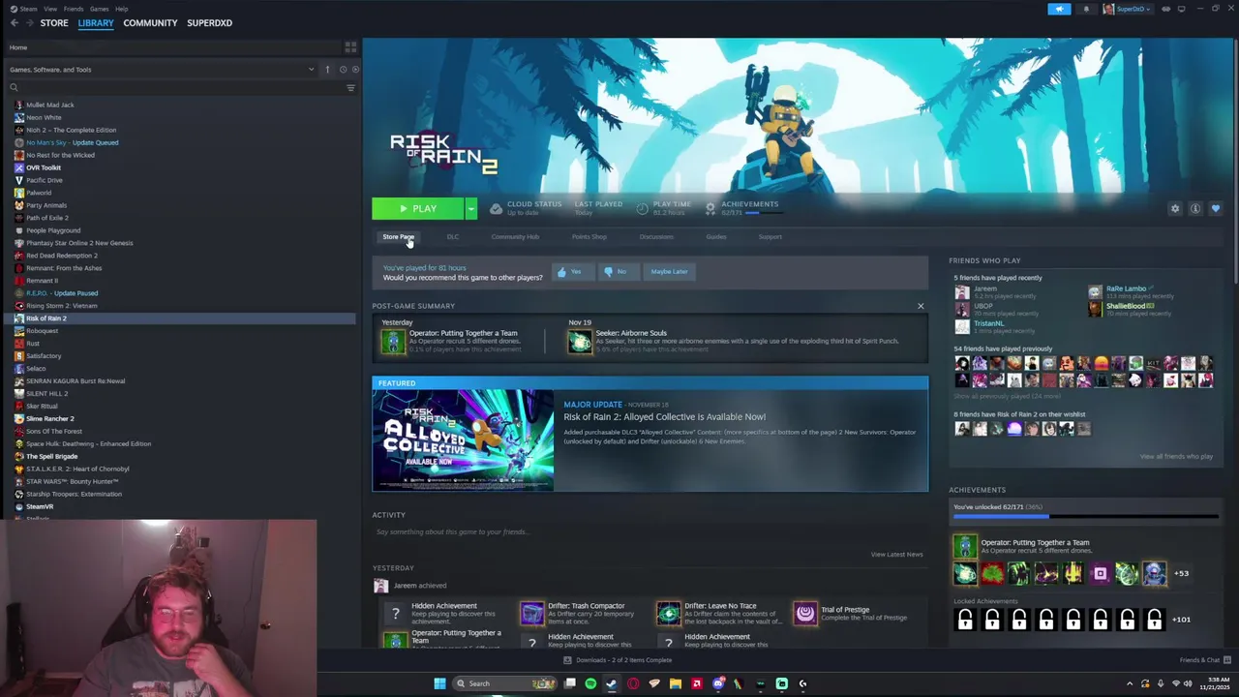This screenshot has height=697, width=1239.
Task: Open Library Home row
Action: point(174,47)
